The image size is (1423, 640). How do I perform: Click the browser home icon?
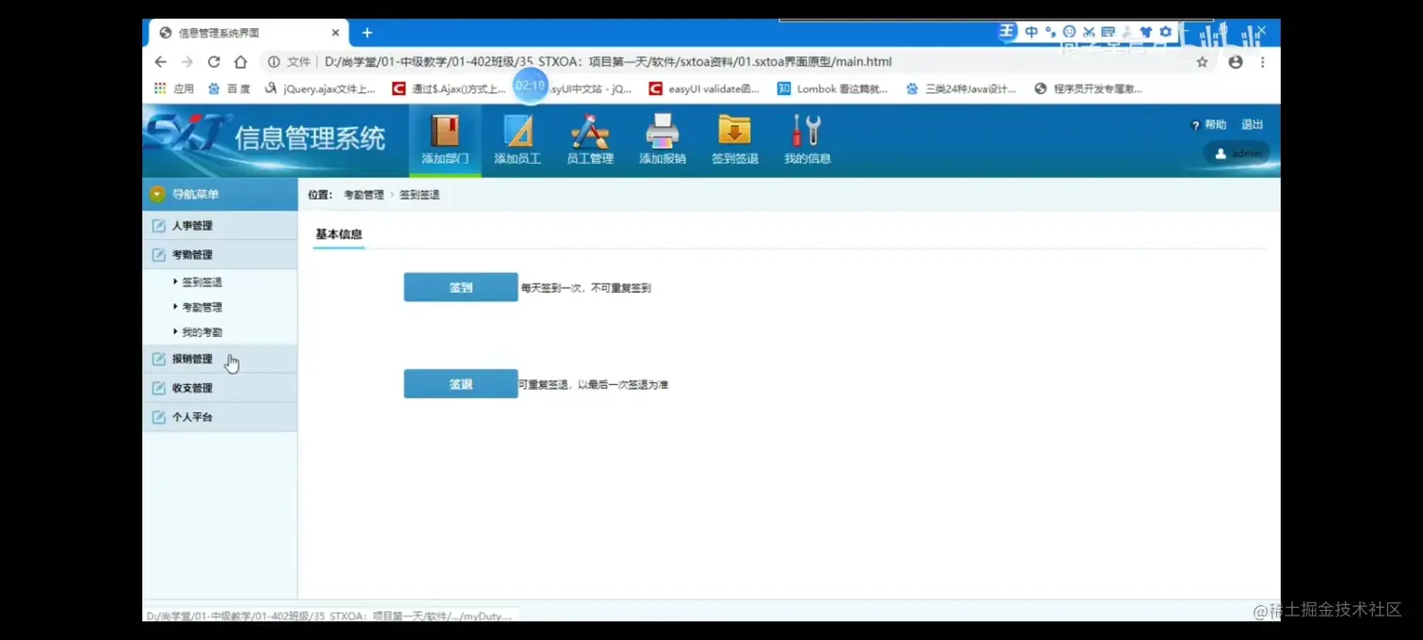240,62
